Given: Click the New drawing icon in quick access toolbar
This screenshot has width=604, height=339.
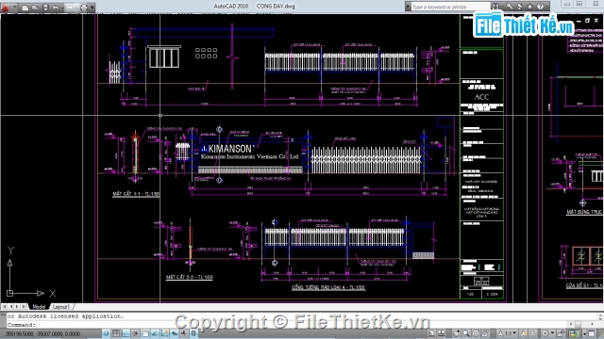Looking at the screenshot, I should pyautogui.click(x=25, y=8).
